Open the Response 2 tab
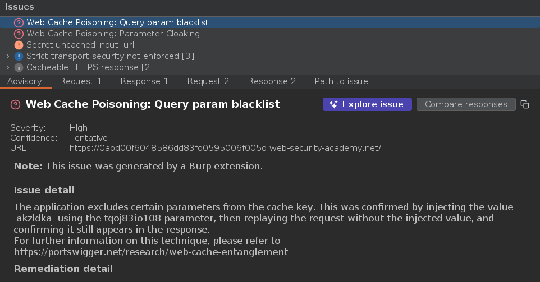Viewport: 540px width, 282px height. coord(272,81)
